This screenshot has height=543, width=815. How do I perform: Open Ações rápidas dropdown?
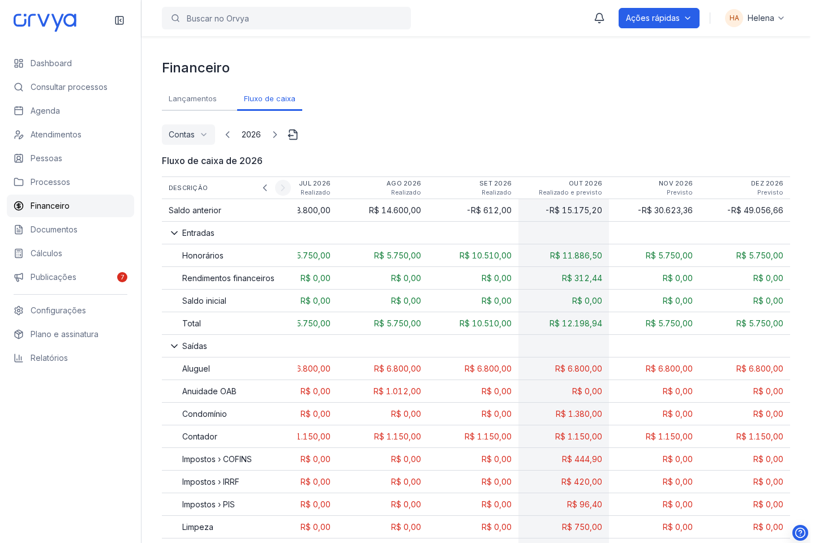point(659,18)
